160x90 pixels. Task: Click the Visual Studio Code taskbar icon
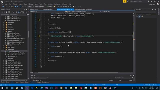click(x=32, y=88)
